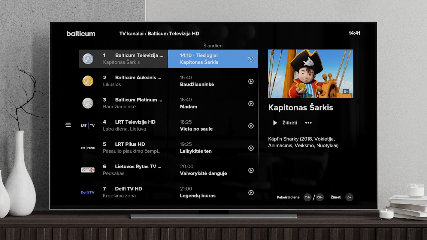Select the 14:10 Tiesiogiai Kapitonas Šarkis program
427x240 pixels.
click(x=213, y=59)
